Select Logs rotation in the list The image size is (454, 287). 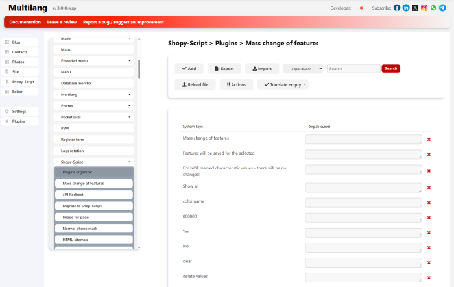click(94, 151)
